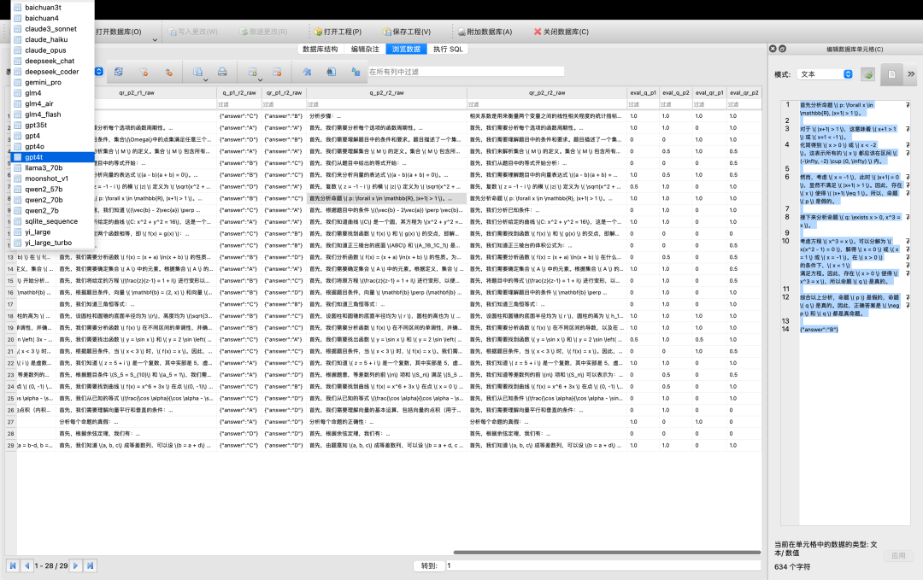Expand the new record dropdown arrow
Image resolution: width=923 pixels, height=580 pixels.
(260, 80)
